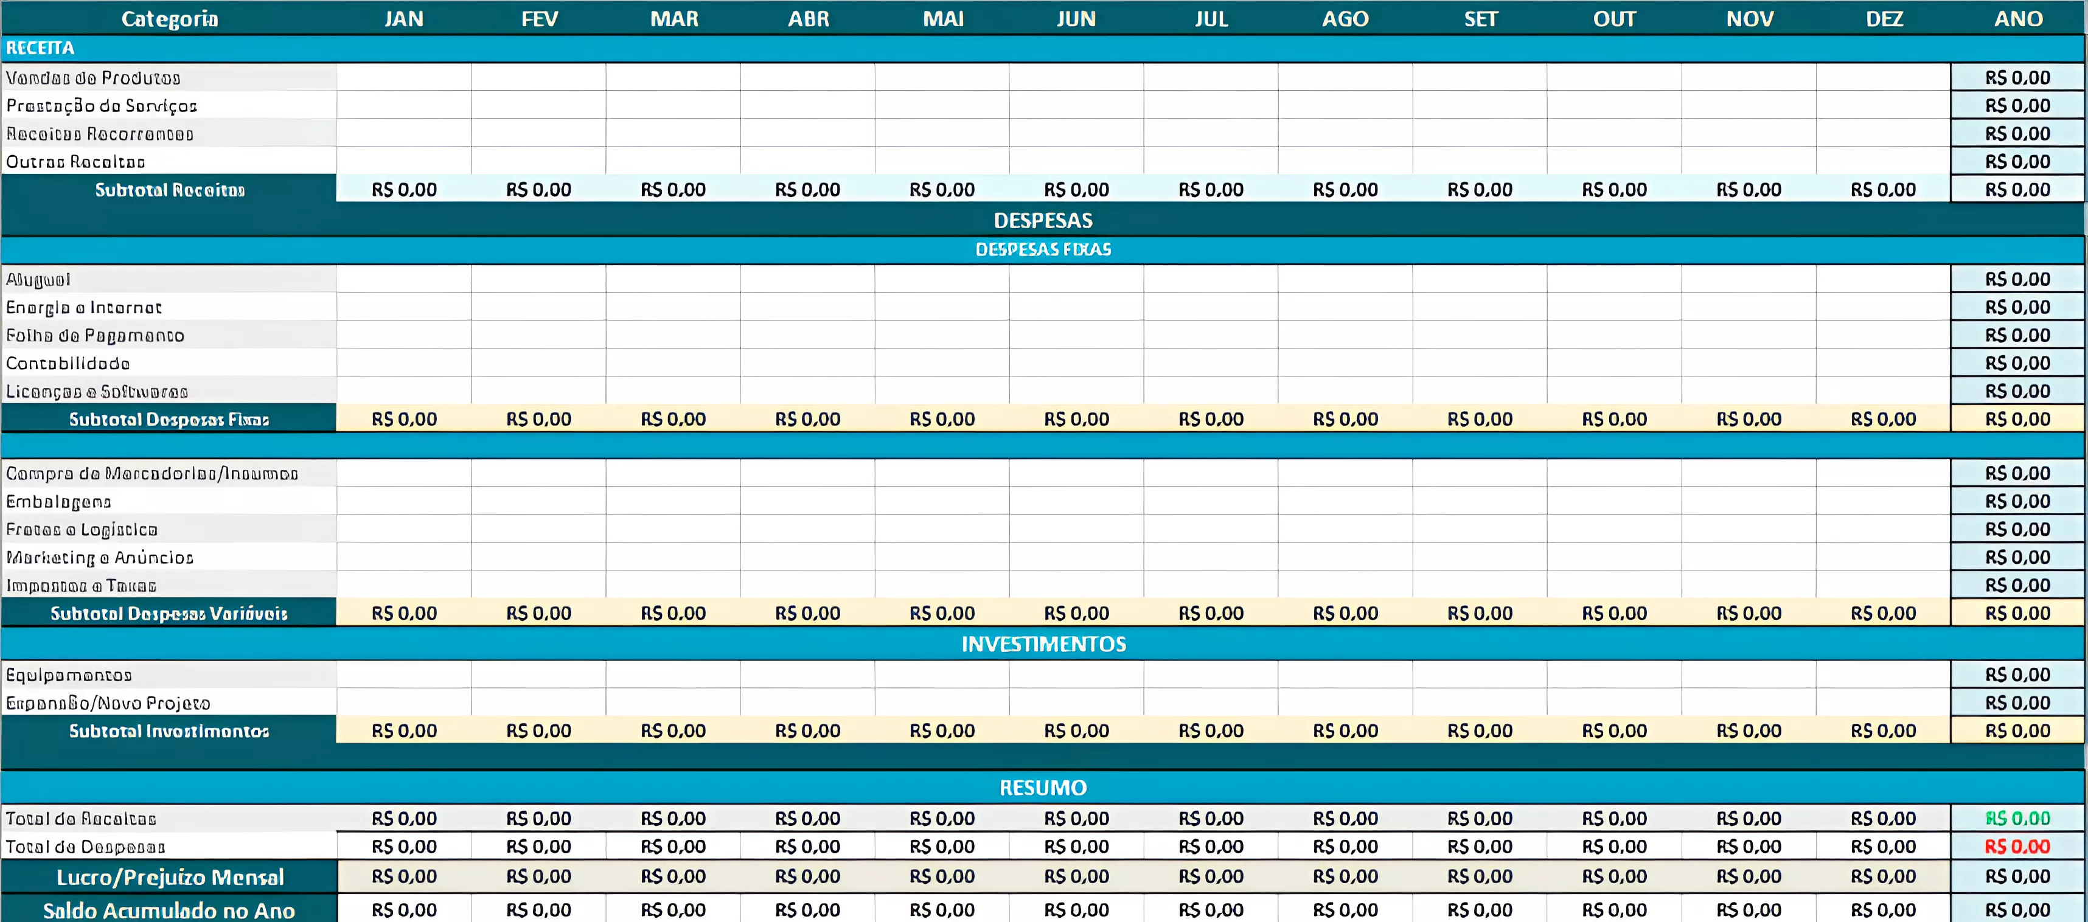
Task: Select Vendas de Produtos January cell
Action: (403, 77)
